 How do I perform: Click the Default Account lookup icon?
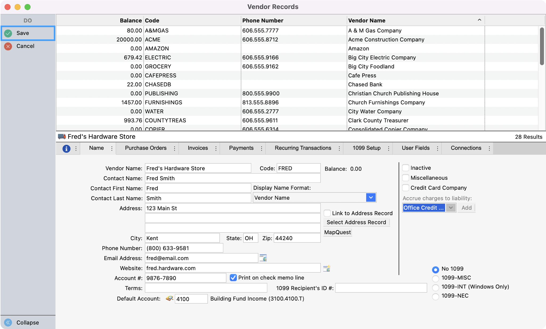[169, 299]
